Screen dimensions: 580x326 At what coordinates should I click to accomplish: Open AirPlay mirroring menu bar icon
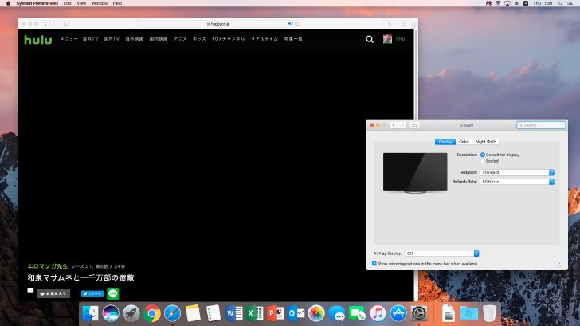507,3
